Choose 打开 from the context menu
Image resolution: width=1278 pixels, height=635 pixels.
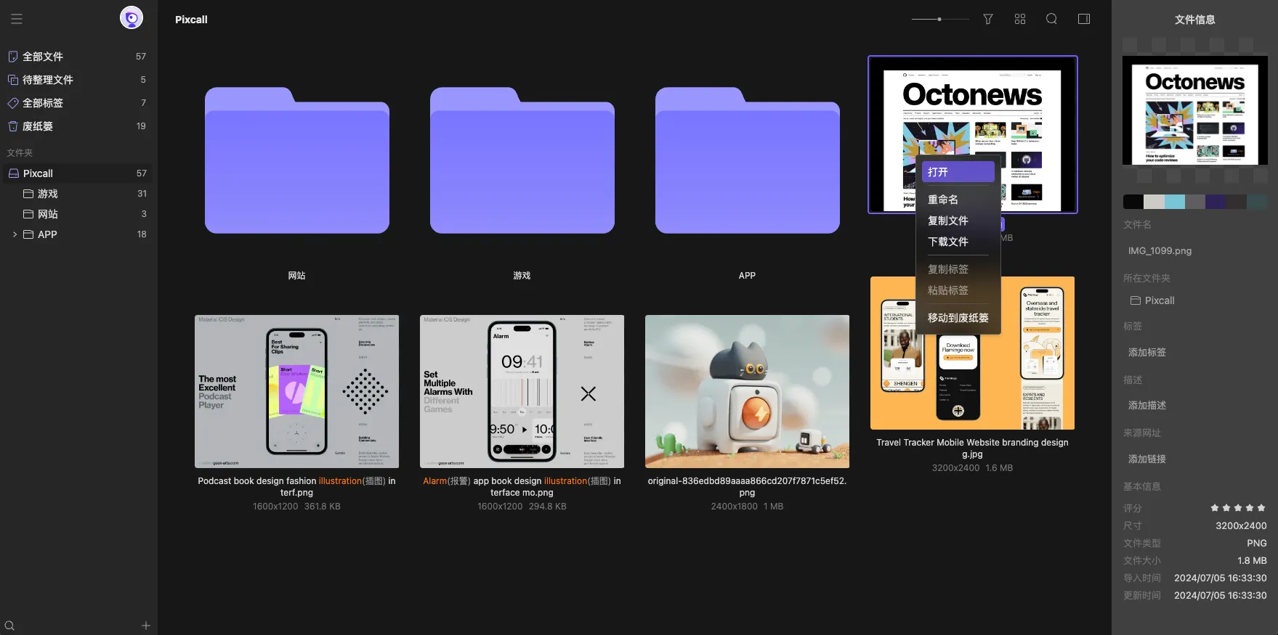pos(958,172)
